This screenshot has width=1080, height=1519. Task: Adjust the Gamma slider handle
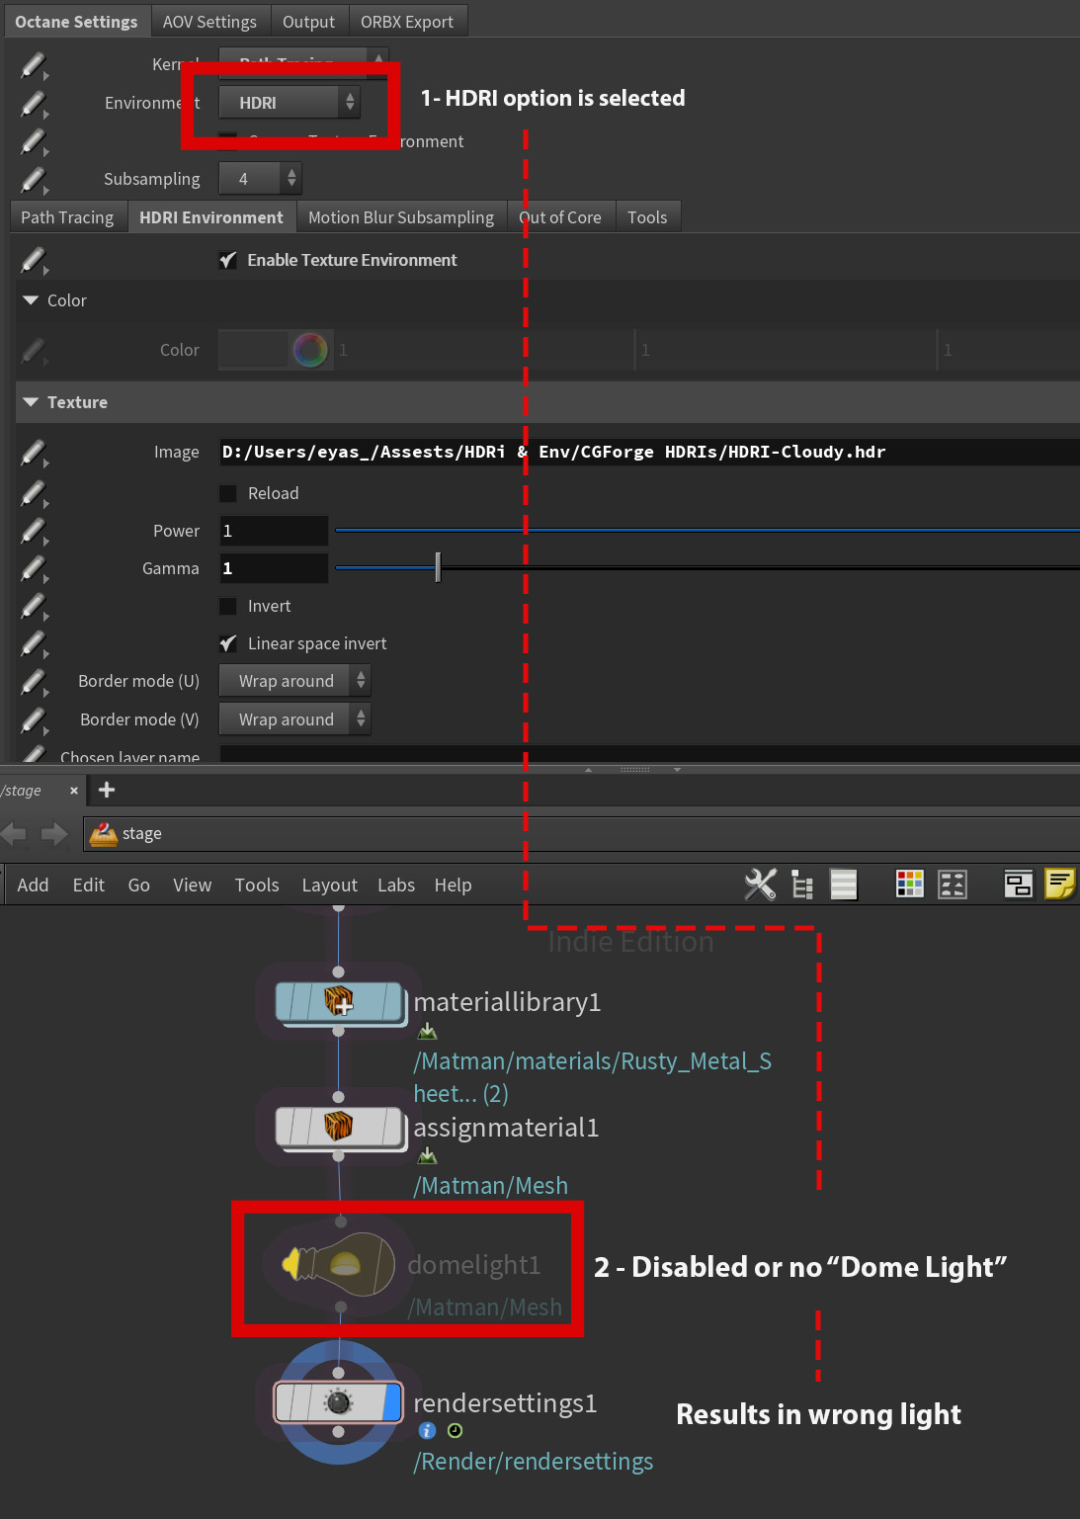point(438,568)
